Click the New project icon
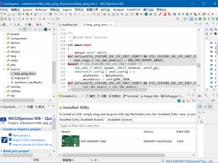Screen dimensions: 218x163 pyautogui.click(x=10, y=135)
